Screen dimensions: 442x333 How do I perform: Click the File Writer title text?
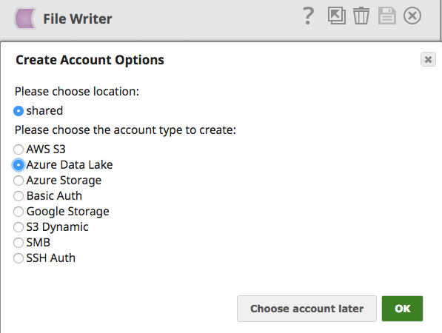coord(78,19)
